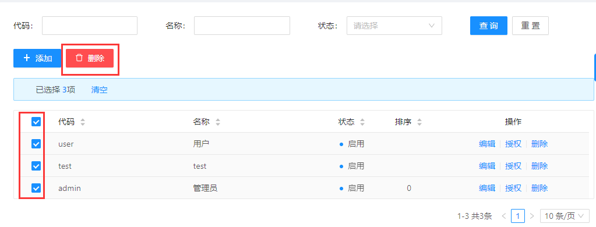Click the 添加 button
The height and width of the screenshot is (227, 596).
point(37,58)
